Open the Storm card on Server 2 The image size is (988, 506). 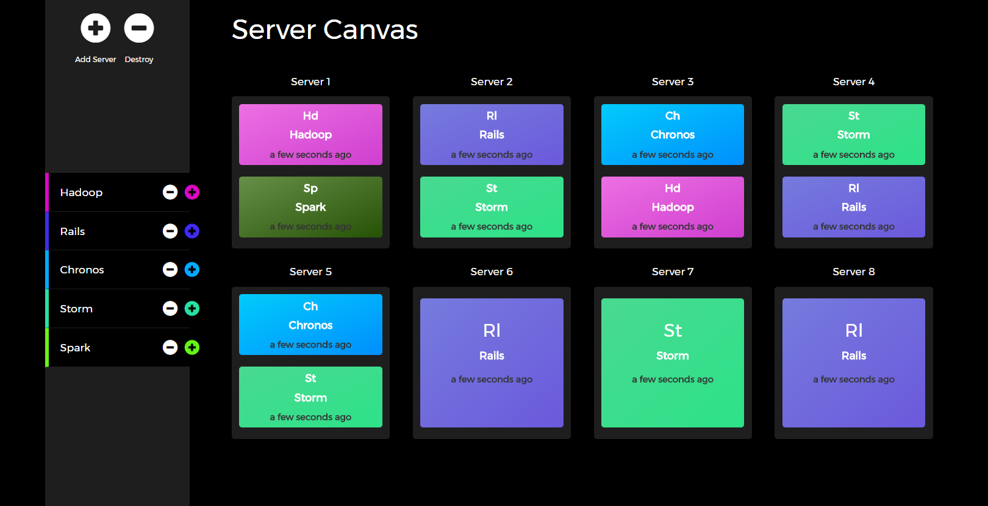492,207
